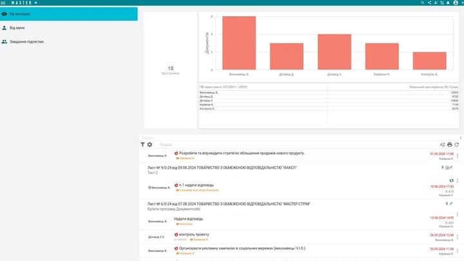This screenshot has height=261, width=464.
Task: Click the person icon beside 'Від мене'
Action: pos(4,28)
